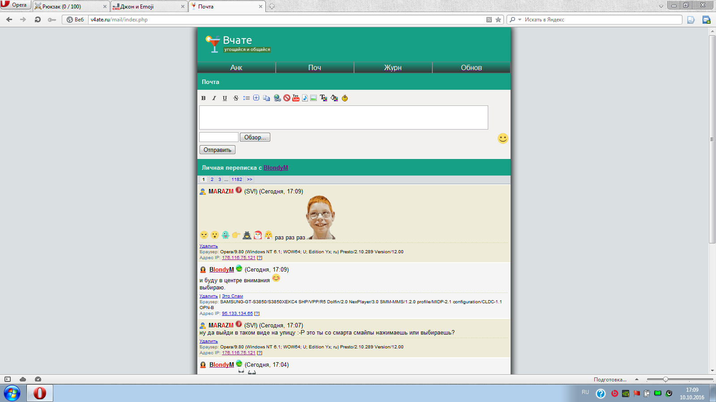Toggle underline text formatting

[x=225, y=98]
